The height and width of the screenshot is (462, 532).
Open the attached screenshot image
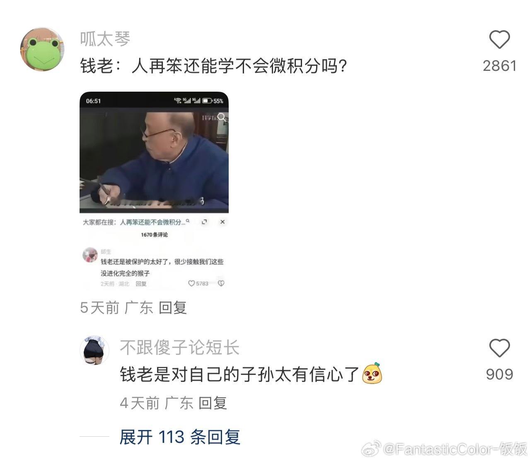[x=154, y=191]
